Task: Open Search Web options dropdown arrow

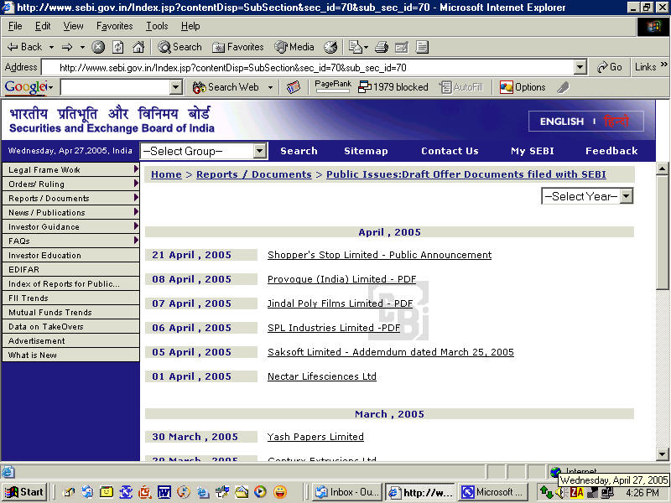Action: click(x=270, y=87)
